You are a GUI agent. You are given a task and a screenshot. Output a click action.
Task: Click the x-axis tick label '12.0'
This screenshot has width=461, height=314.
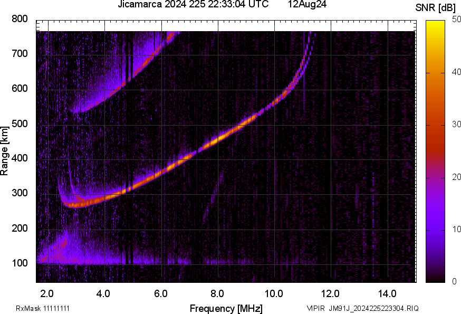[331, 293]
